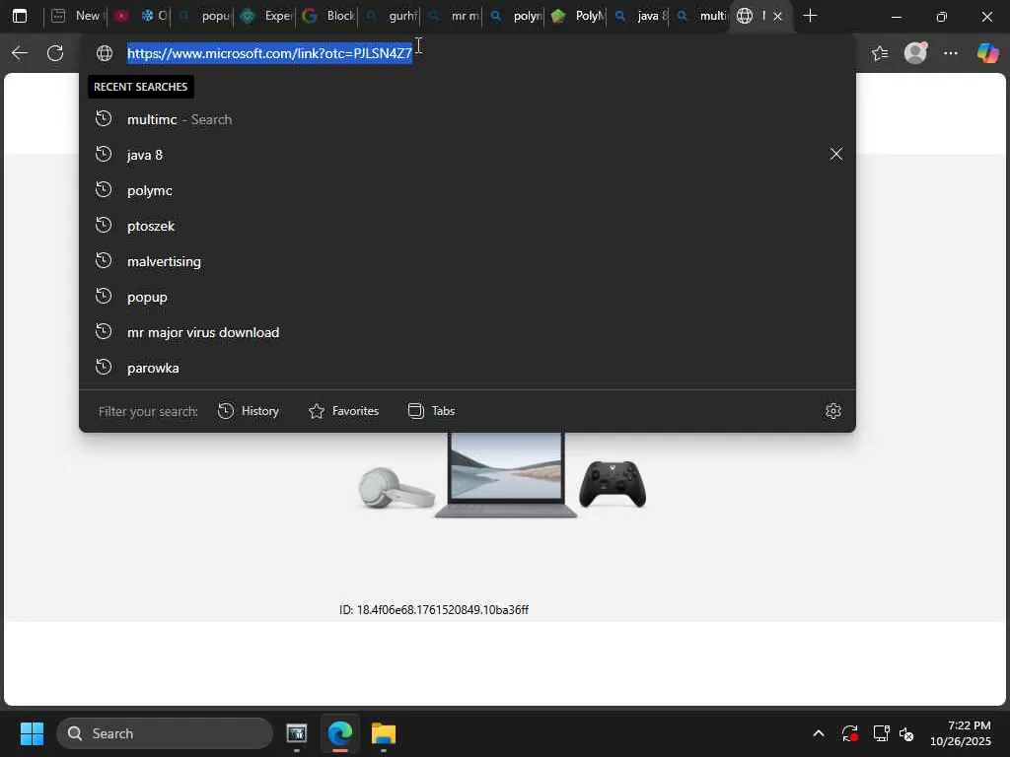This screenshot has width=1010, height=757.
Task: Remove the 'java 8' suggestion with X
Action: point(836,154)
